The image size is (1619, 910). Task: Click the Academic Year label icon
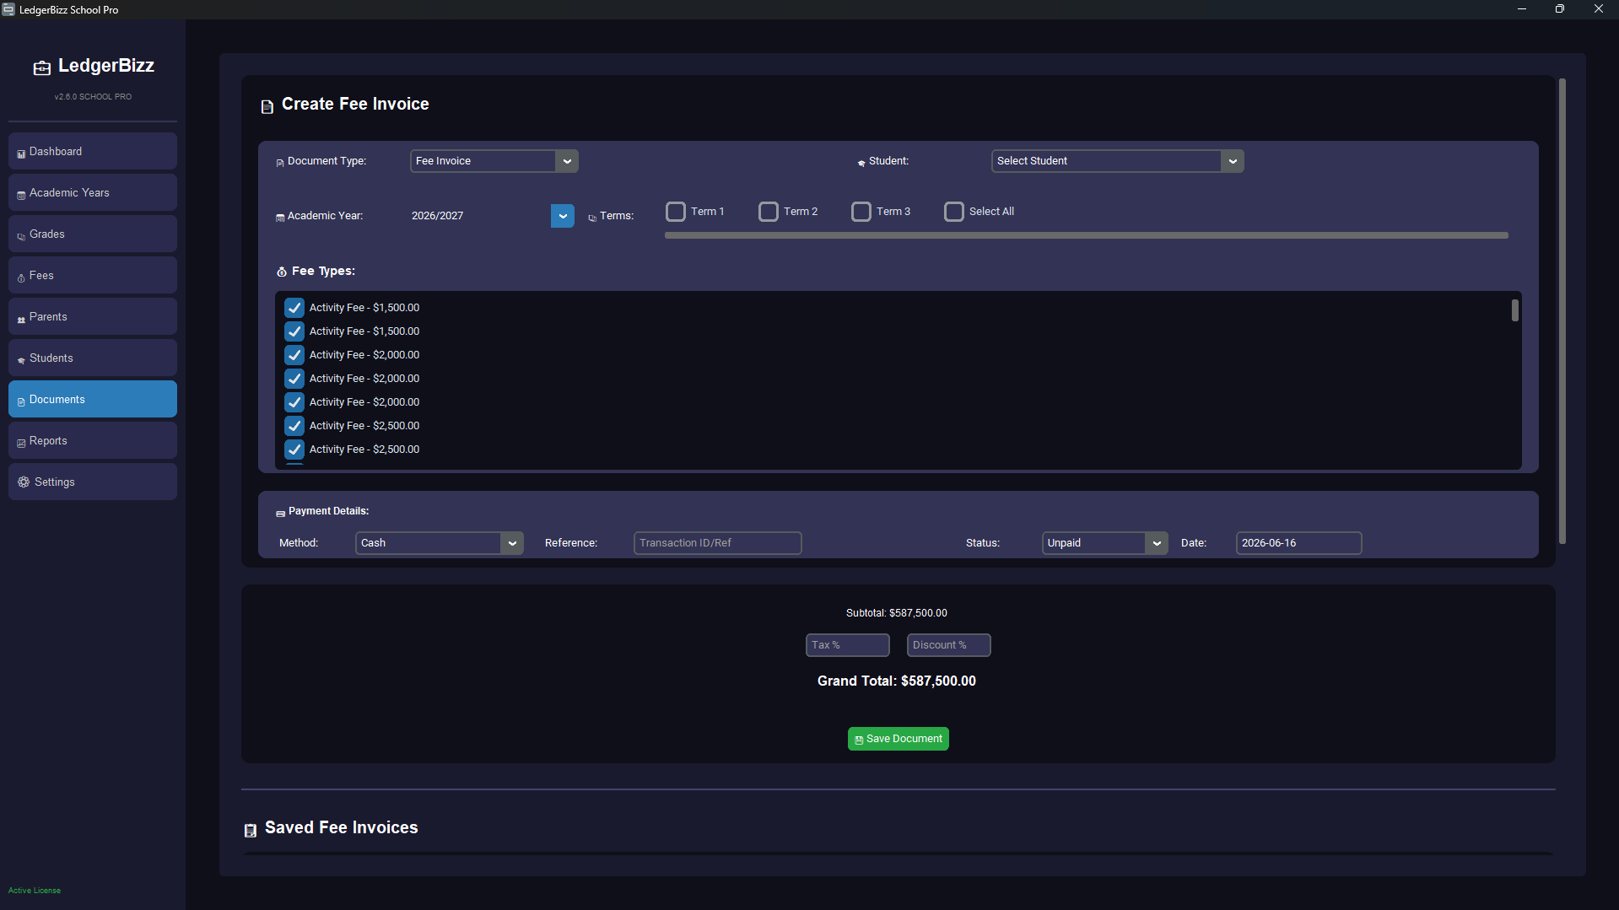tap(280, 218)
